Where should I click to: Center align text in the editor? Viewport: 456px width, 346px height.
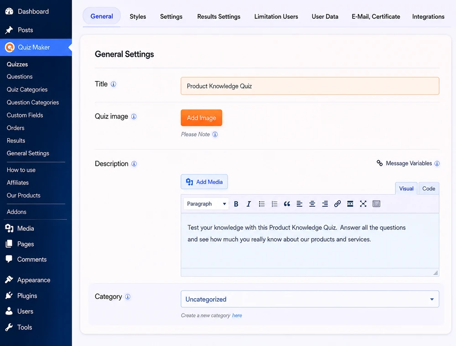click(x=312, y=204)
